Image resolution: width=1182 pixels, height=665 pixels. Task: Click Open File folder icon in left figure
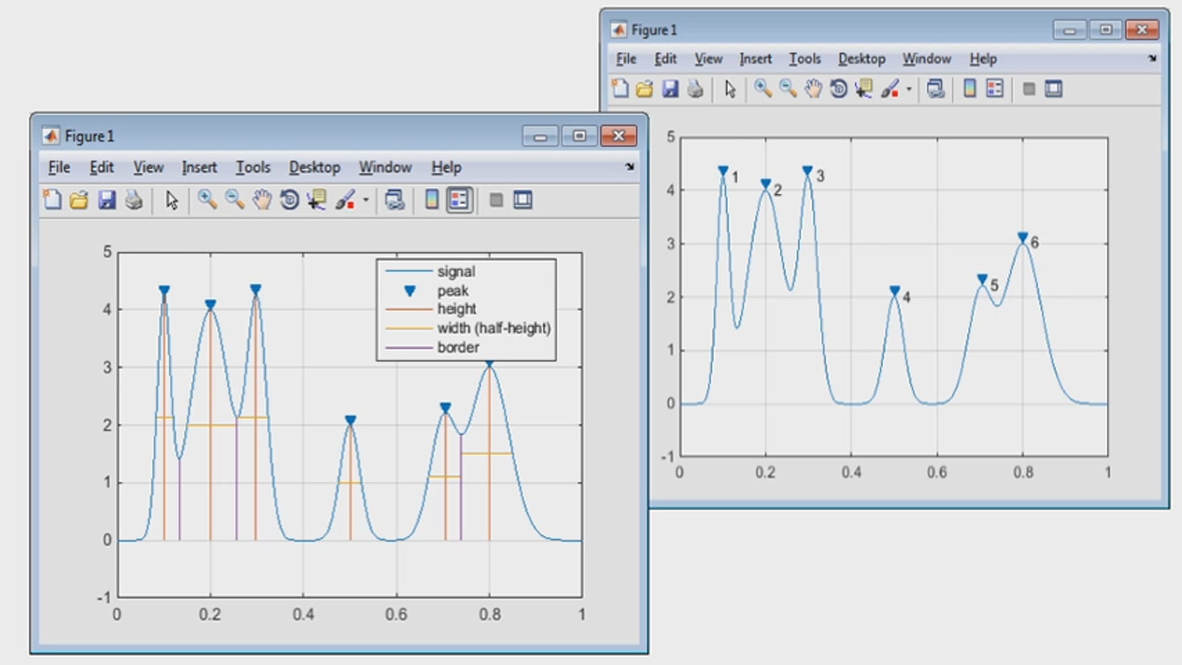click(x=79, y=199)
